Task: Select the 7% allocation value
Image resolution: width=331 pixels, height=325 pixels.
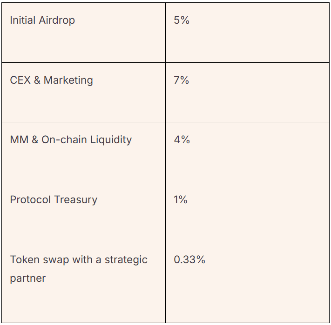Action: [x=182, y=80]
